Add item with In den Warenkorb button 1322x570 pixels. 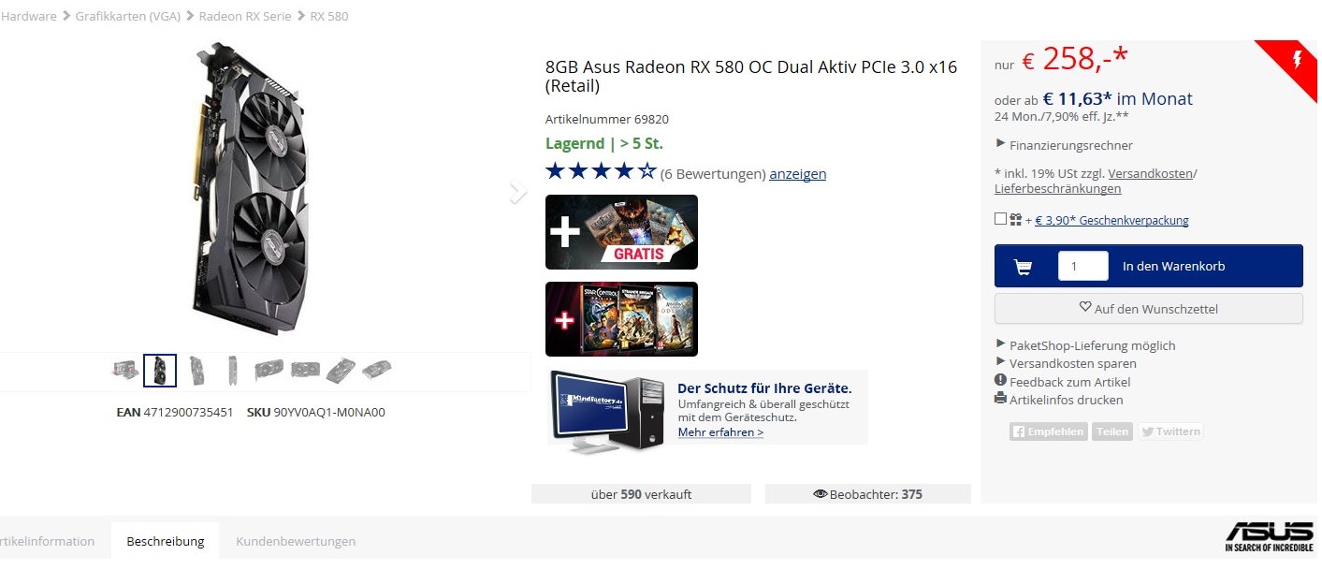point(1148,266)
